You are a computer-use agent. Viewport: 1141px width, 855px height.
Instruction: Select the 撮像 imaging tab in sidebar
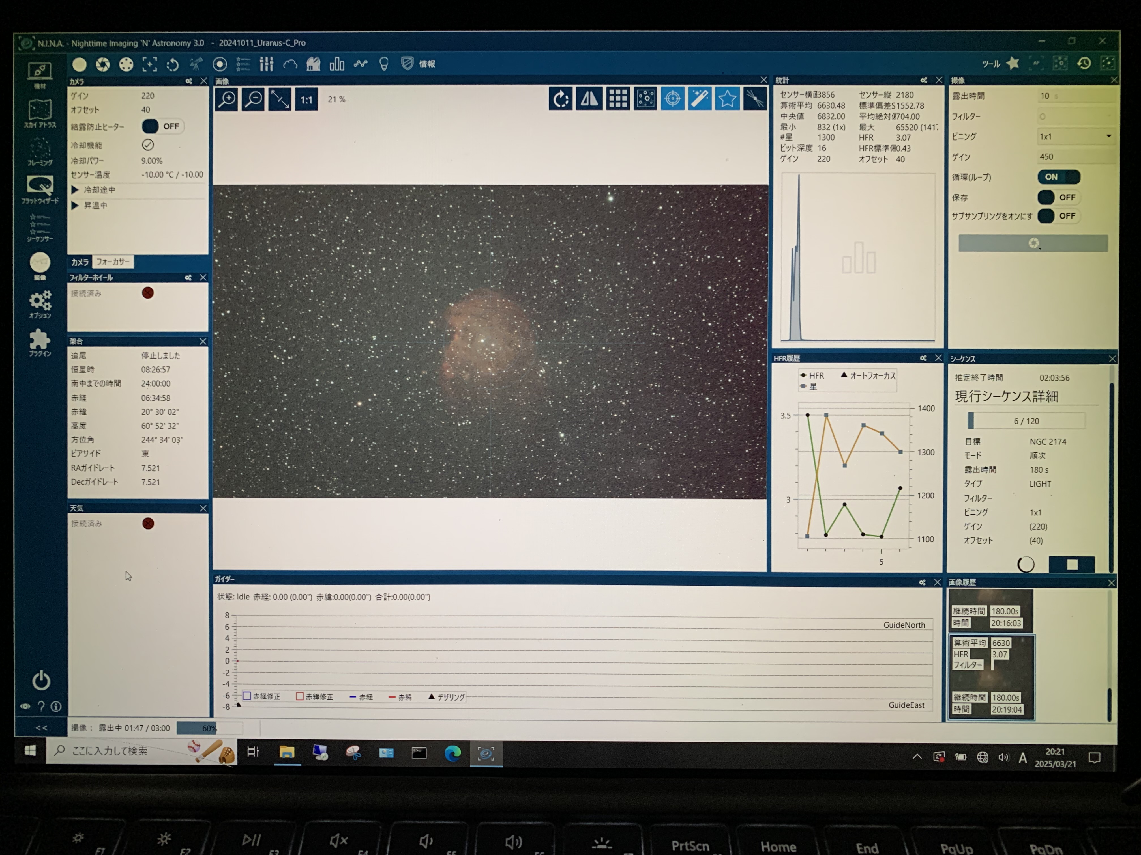40,266
